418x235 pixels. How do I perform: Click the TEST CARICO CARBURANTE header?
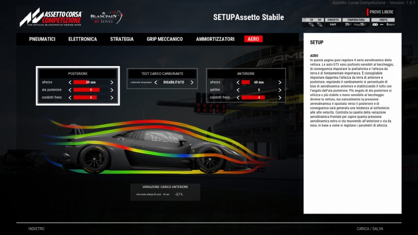(162, 73)
